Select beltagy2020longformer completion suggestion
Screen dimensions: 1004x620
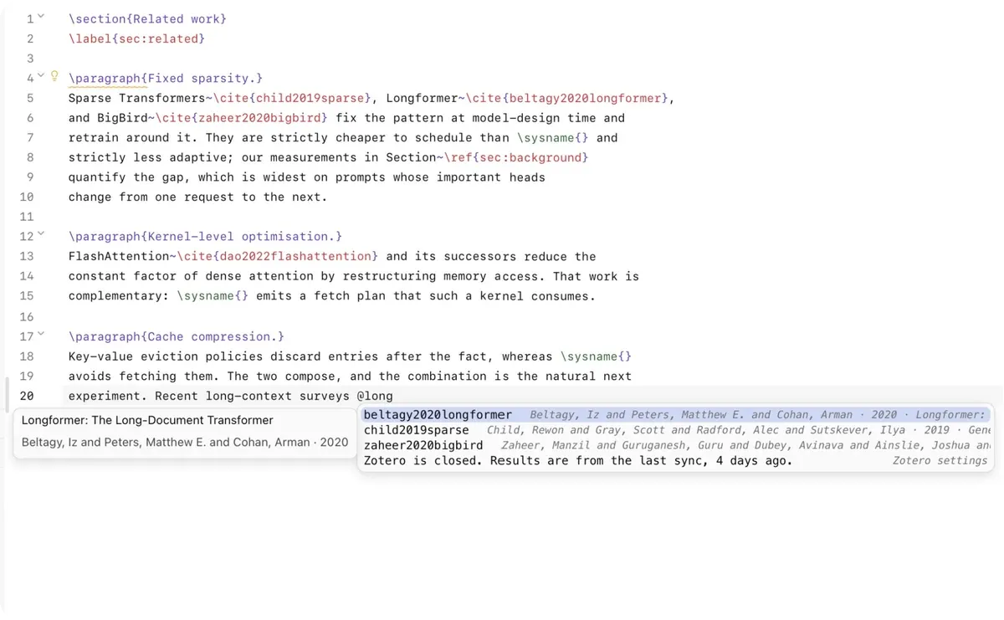pyautogui.click(x=674, y=414)
